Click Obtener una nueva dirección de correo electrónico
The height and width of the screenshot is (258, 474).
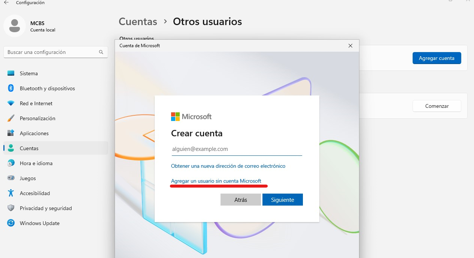click(x=228, y=166)
